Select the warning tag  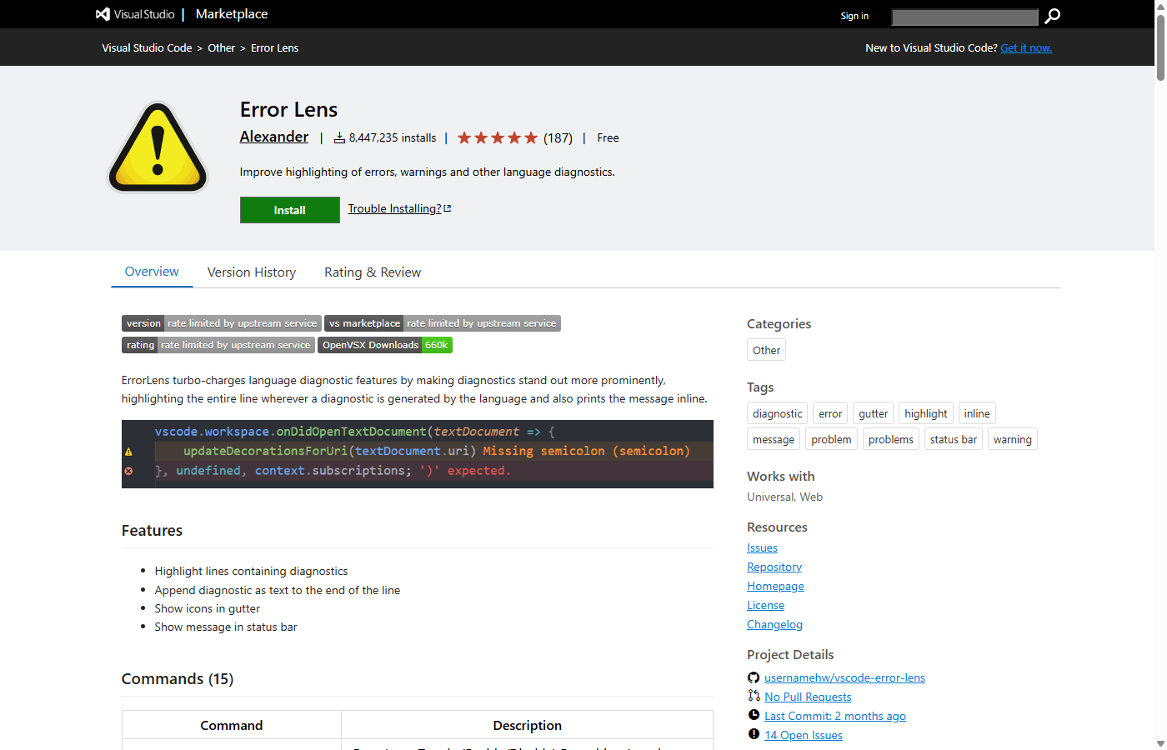[1013, 439]
